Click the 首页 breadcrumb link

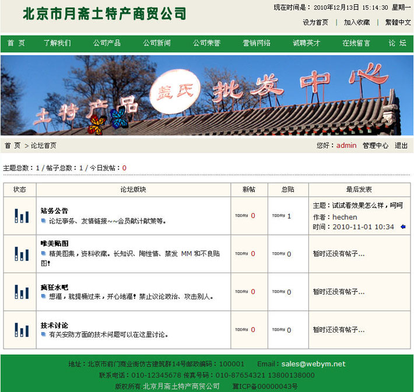tap(13, 146)
